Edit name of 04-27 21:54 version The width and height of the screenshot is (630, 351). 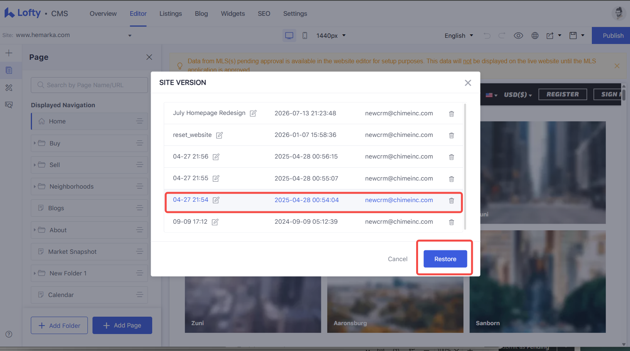[216, 200]
